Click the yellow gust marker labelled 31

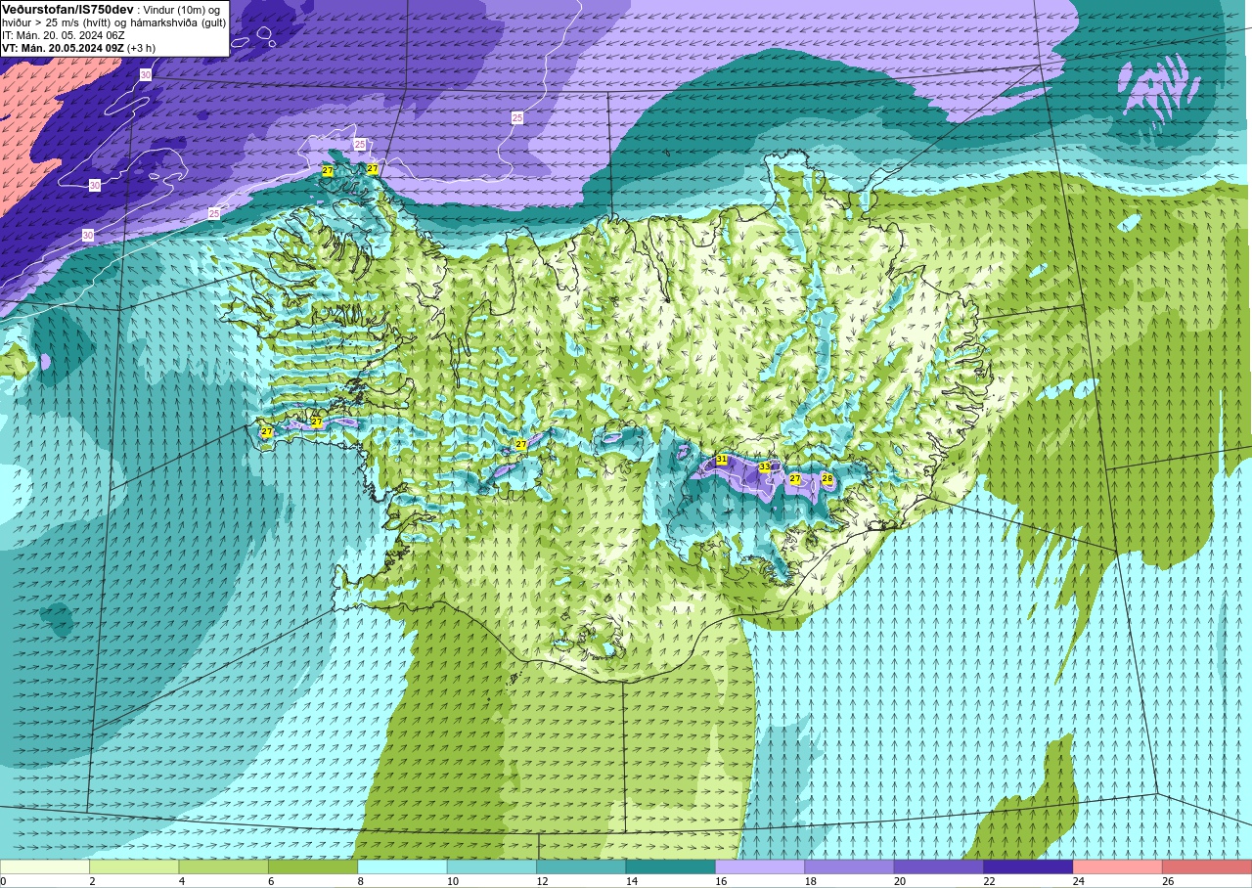pos(722,459)
